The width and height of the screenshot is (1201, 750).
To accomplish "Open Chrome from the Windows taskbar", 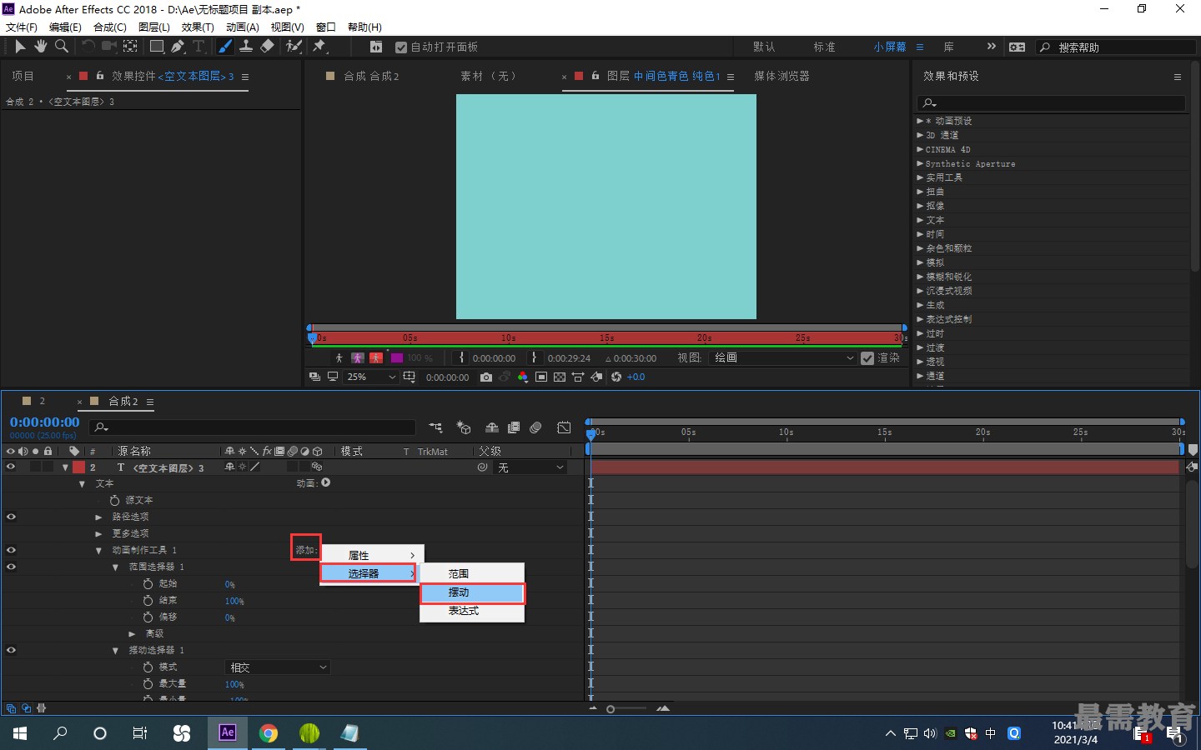I will pyautogui.click(x=268, y=733).
